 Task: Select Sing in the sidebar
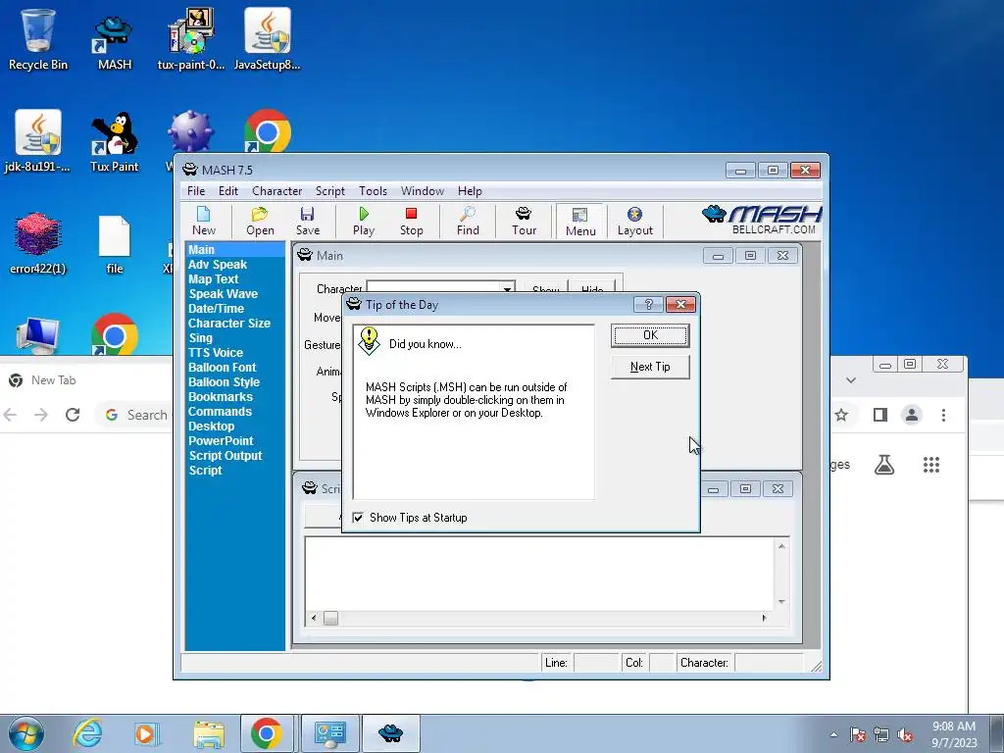200,338
